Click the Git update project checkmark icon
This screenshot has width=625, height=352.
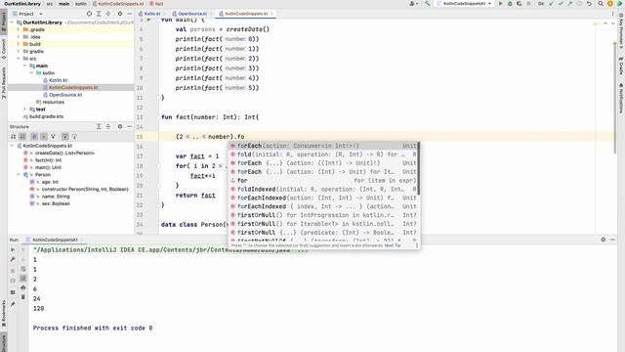click(x=551, y=4)
